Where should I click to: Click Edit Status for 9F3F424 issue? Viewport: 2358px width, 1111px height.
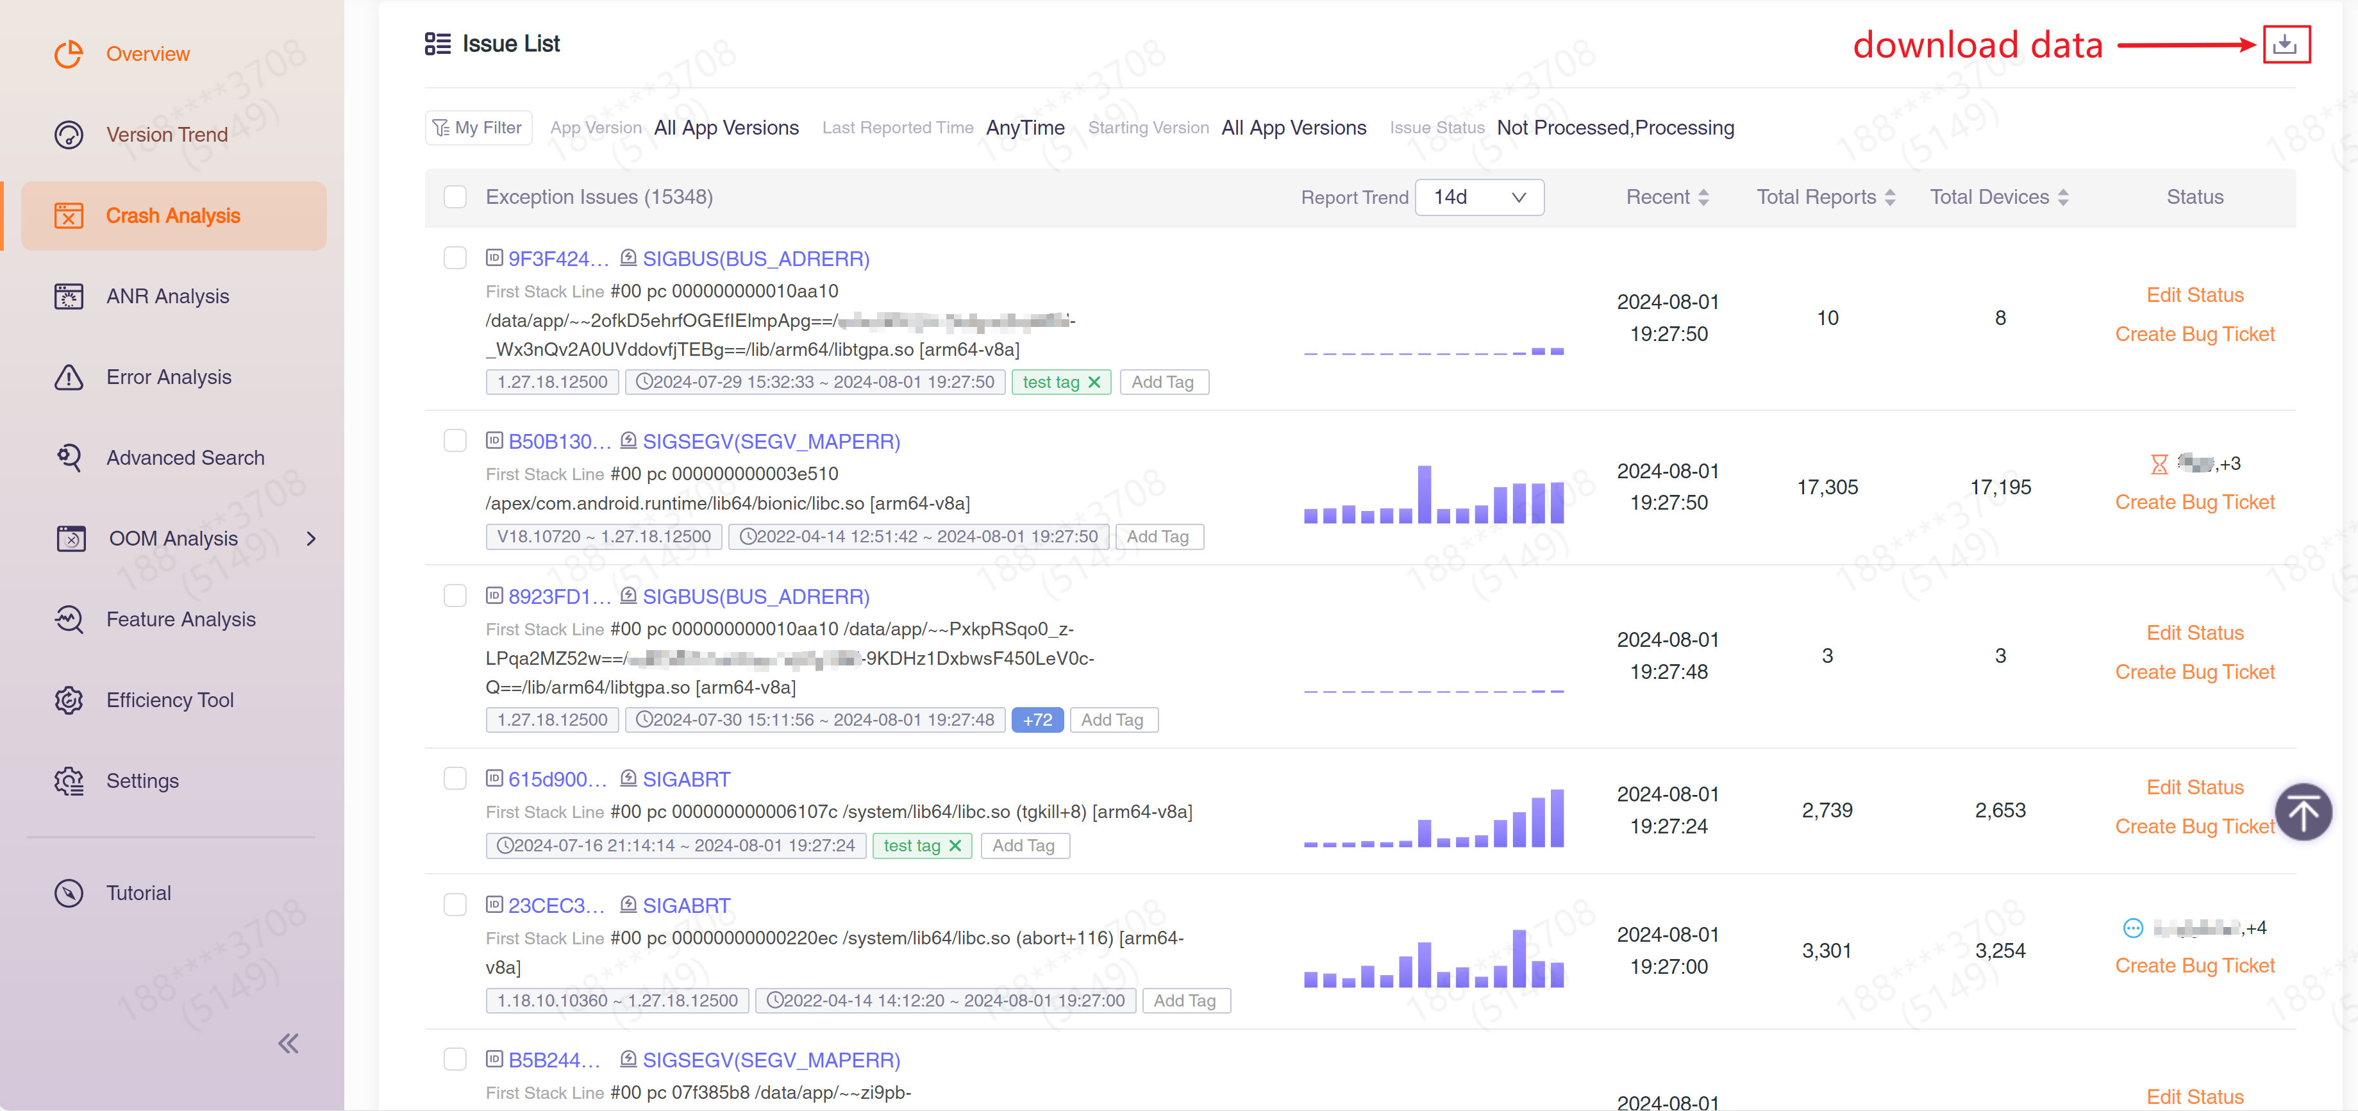(2194, 295)
